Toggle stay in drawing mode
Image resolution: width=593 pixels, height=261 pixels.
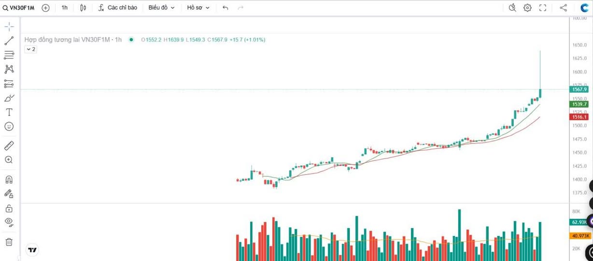(x=9, y=194)
